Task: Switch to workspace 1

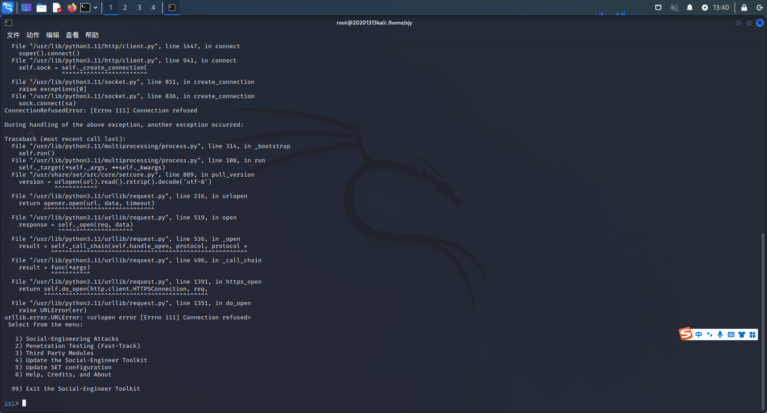Action: [x=111, y=8]
